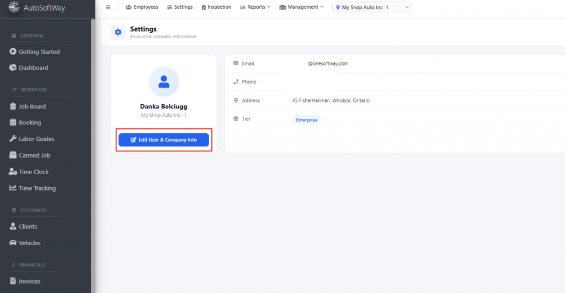565x293 pixels.
Task: Click the AutoSoftWay logo icon
Action: [x=14, y=8]
